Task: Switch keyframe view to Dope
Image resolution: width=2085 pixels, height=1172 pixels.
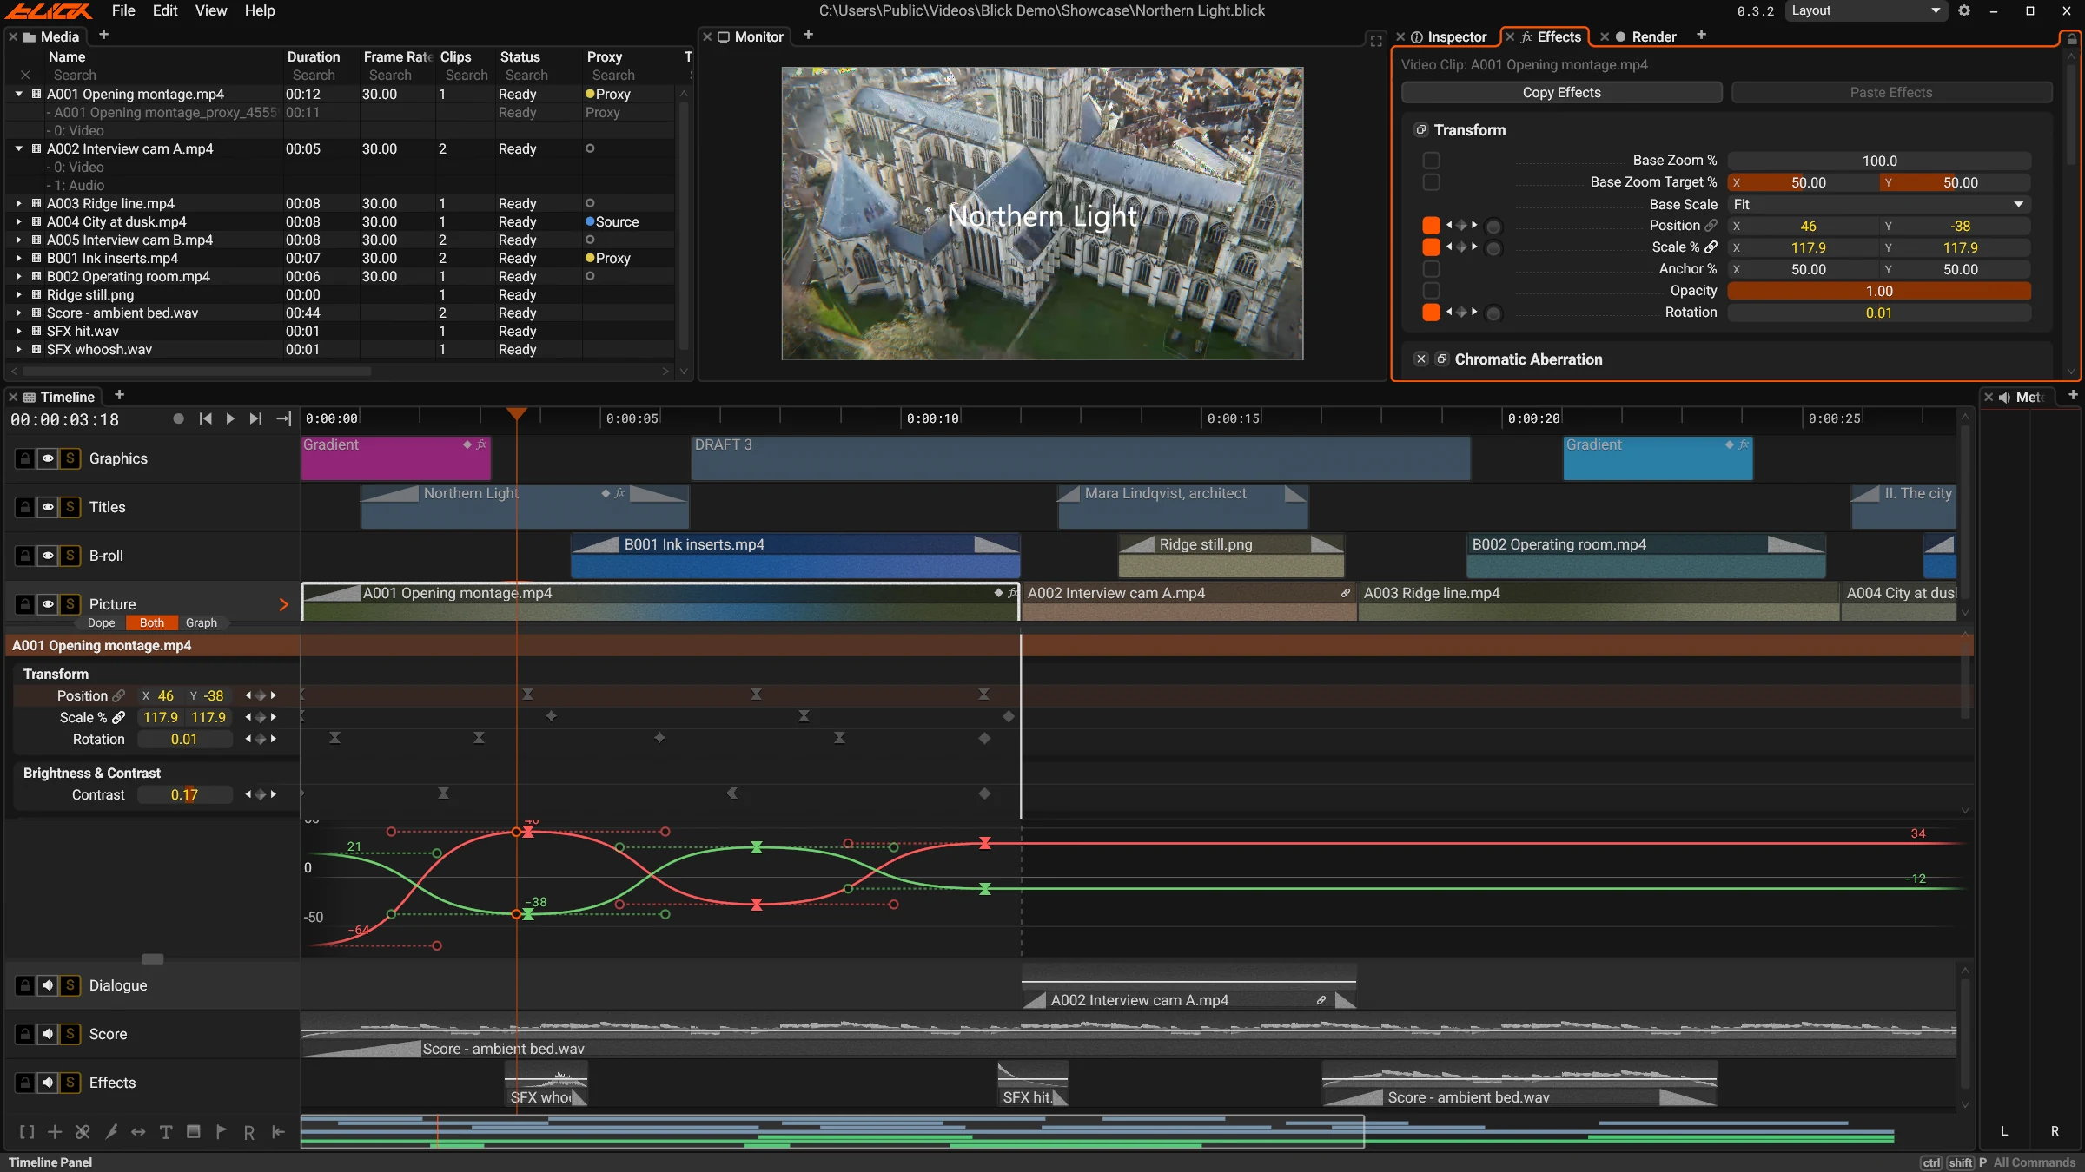Action: click(101, 622)
